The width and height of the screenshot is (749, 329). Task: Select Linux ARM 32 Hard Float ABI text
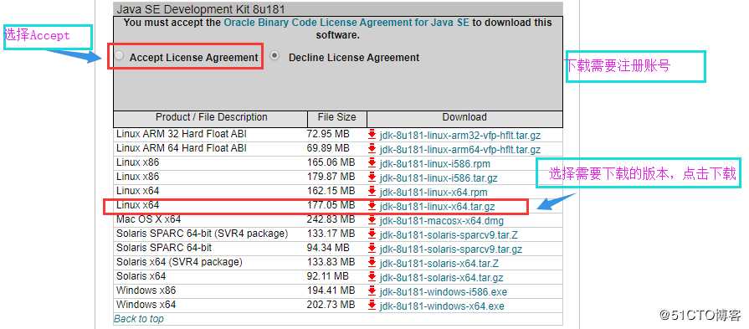(182, 134)
